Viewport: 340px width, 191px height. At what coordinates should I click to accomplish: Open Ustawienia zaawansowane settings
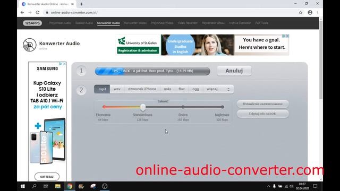[x=262, y=104]
